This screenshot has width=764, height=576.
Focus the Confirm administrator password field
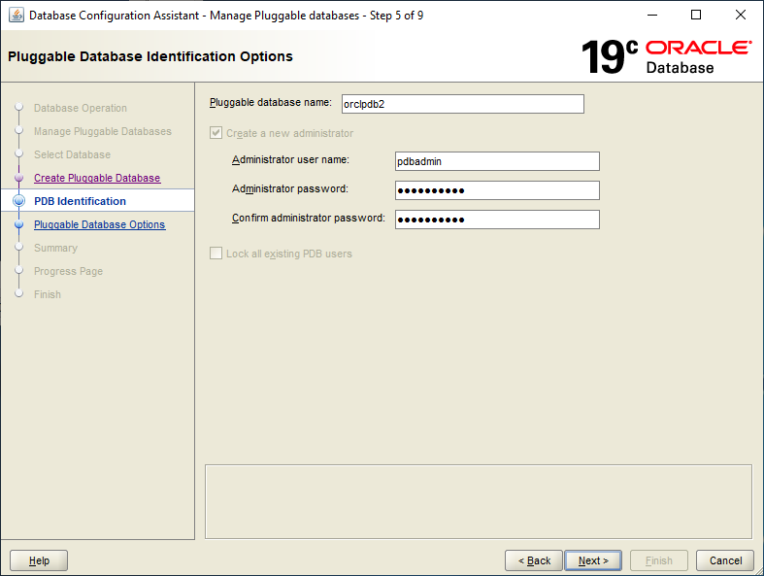[x=497, y=220]
